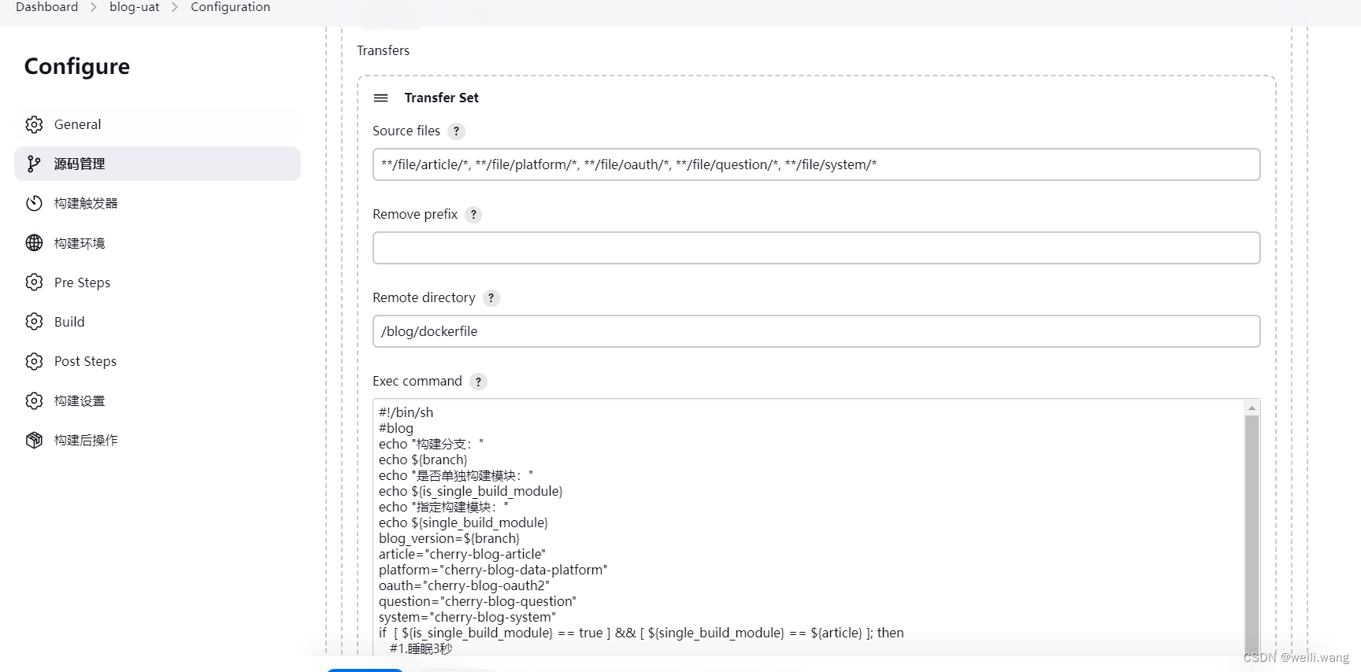
Task: Go to 构建后操作 section
Action: [158, 440]
